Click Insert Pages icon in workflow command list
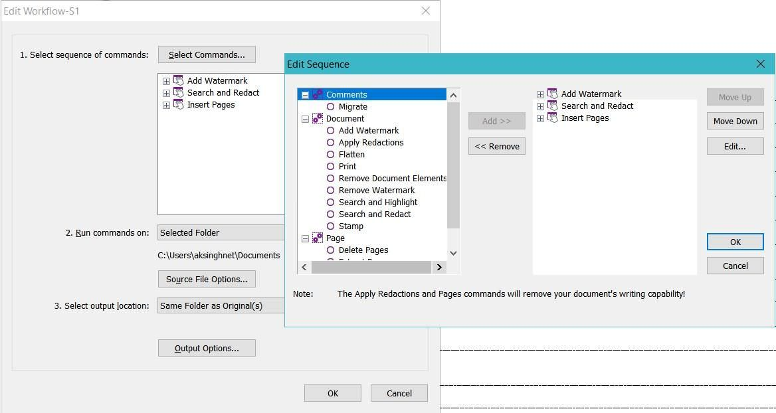The height and width of the screenshot is (413, 776). pyautogui.click(x=178, y=104)
